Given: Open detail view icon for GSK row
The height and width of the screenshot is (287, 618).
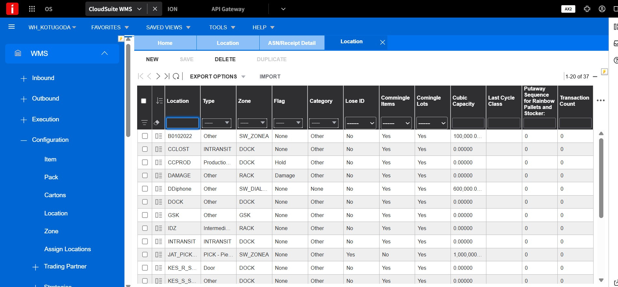Looking at the screenshot, I should [159, 215].
